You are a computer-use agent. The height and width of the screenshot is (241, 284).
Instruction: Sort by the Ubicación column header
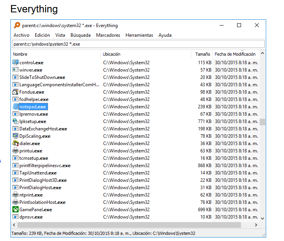146,54
